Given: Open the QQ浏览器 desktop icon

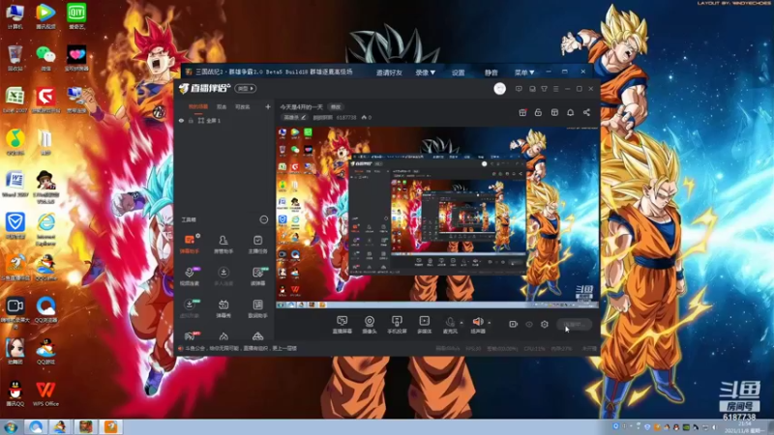Looking at the screenshot, I should point(45,309).
